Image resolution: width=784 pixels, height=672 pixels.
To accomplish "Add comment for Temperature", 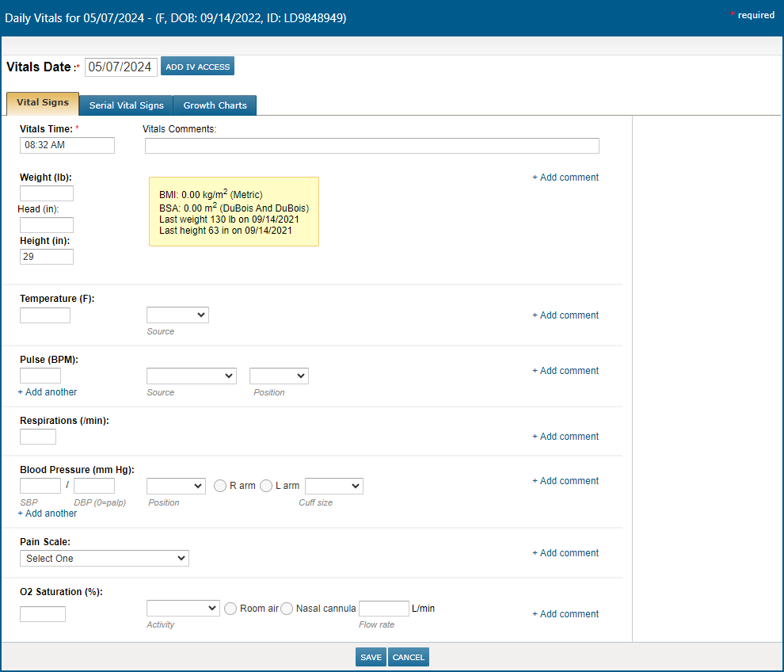I will [565, 315].
